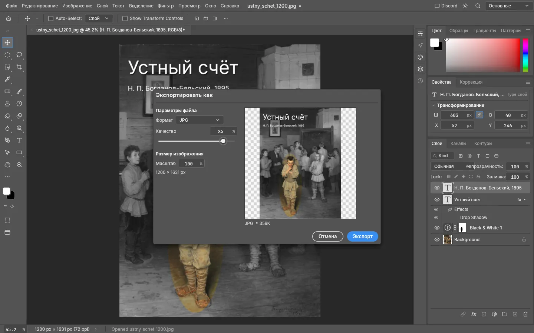
Task: Collapse the Трансформирование section
Action: (433, 105)
